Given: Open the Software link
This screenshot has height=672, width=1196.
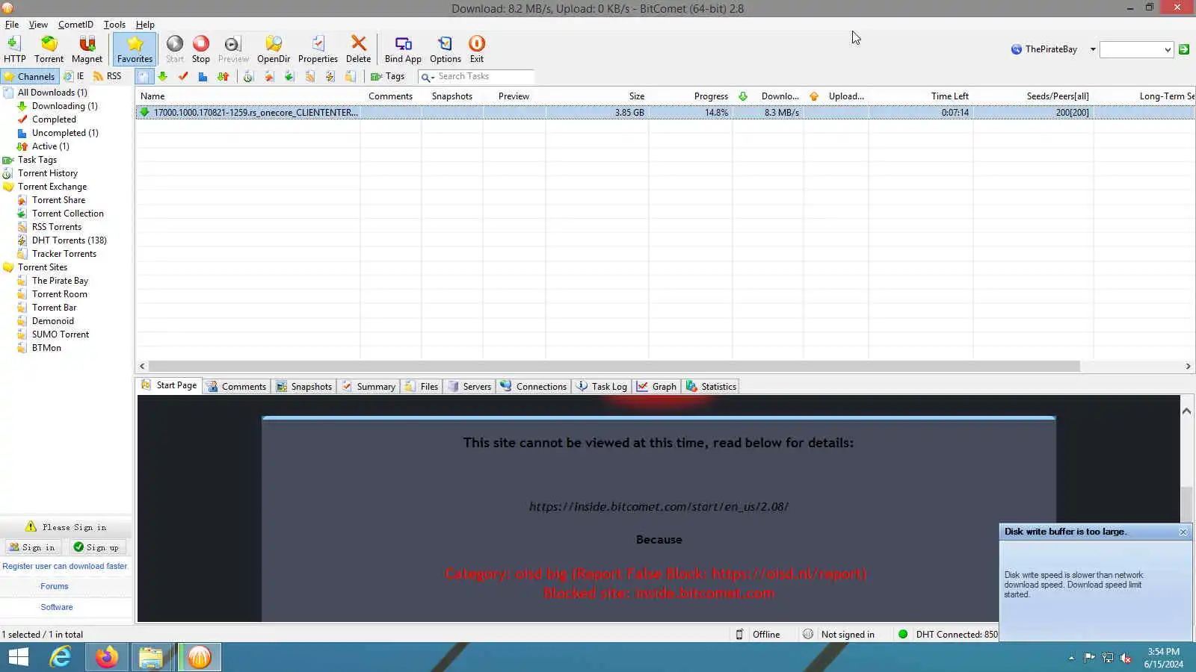Looking at the screenshot, I should 57,607.
